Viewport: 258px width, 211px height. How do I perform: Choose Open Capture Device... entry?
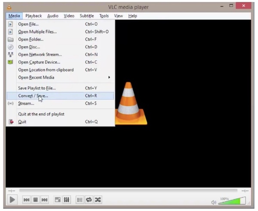point(60,62)
